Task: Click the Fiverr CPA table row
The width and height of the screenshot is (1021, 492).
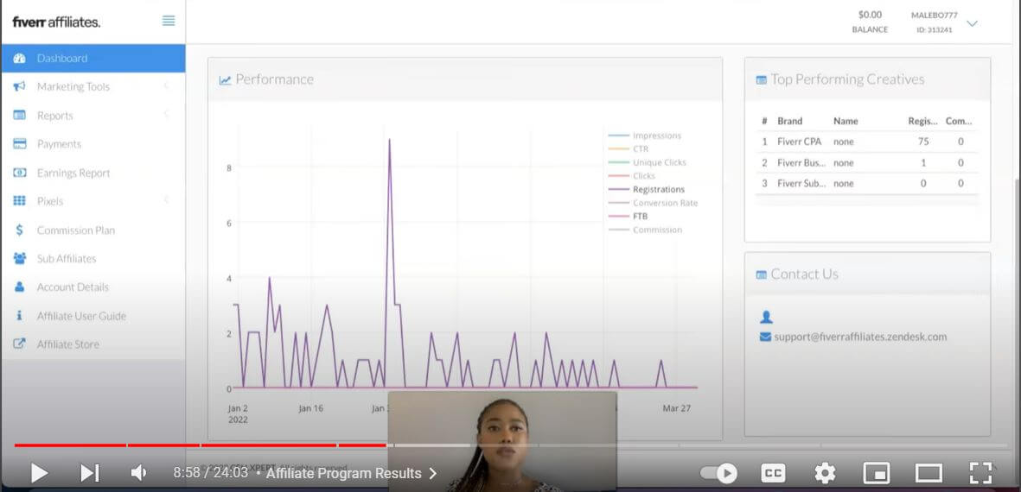Action: (x=866, y=142)
